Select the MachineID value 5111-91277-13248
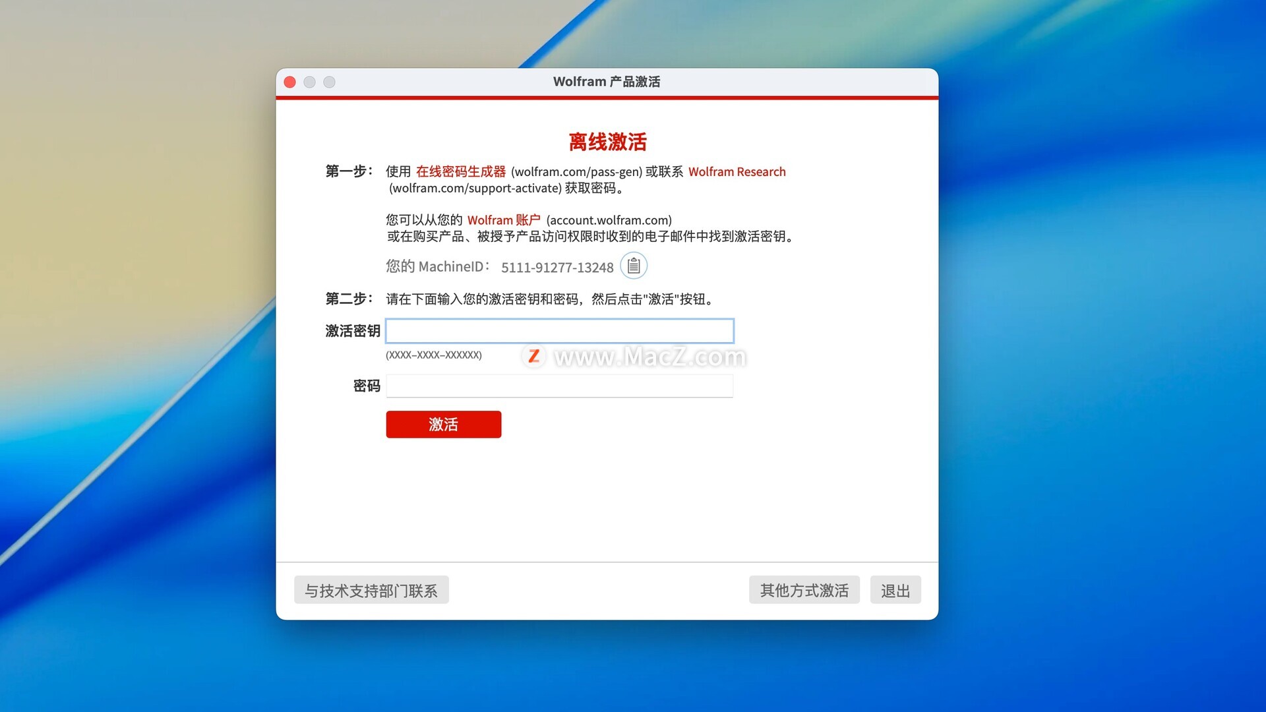1266x712 pixels. [557, 267]
